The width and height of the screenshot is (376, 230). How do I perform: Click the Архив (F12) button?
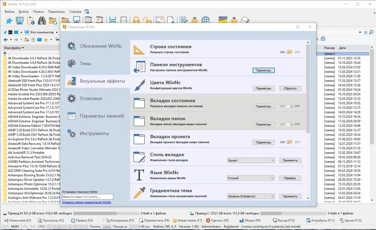(350, 220)
